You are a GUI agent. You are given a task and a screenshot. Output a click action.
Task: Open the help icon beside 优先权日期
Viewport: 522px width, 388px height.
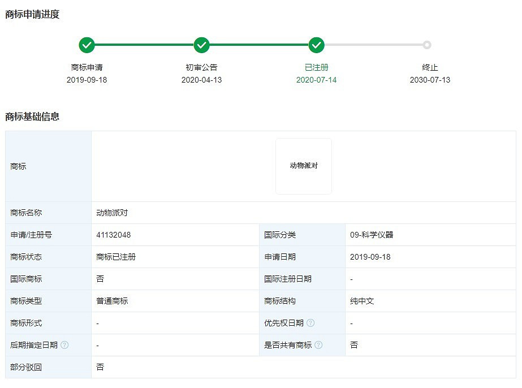pos(310,323)
